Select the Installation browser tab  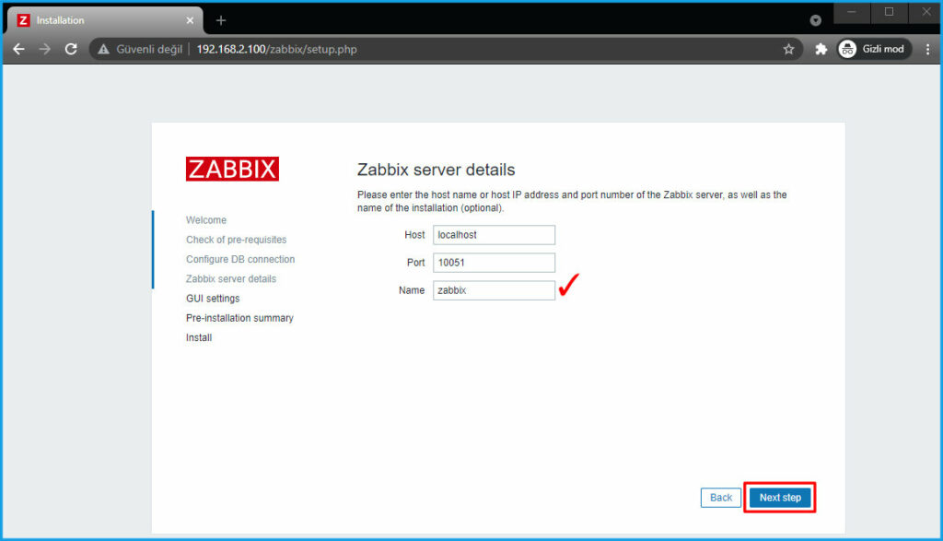(105, 20)
